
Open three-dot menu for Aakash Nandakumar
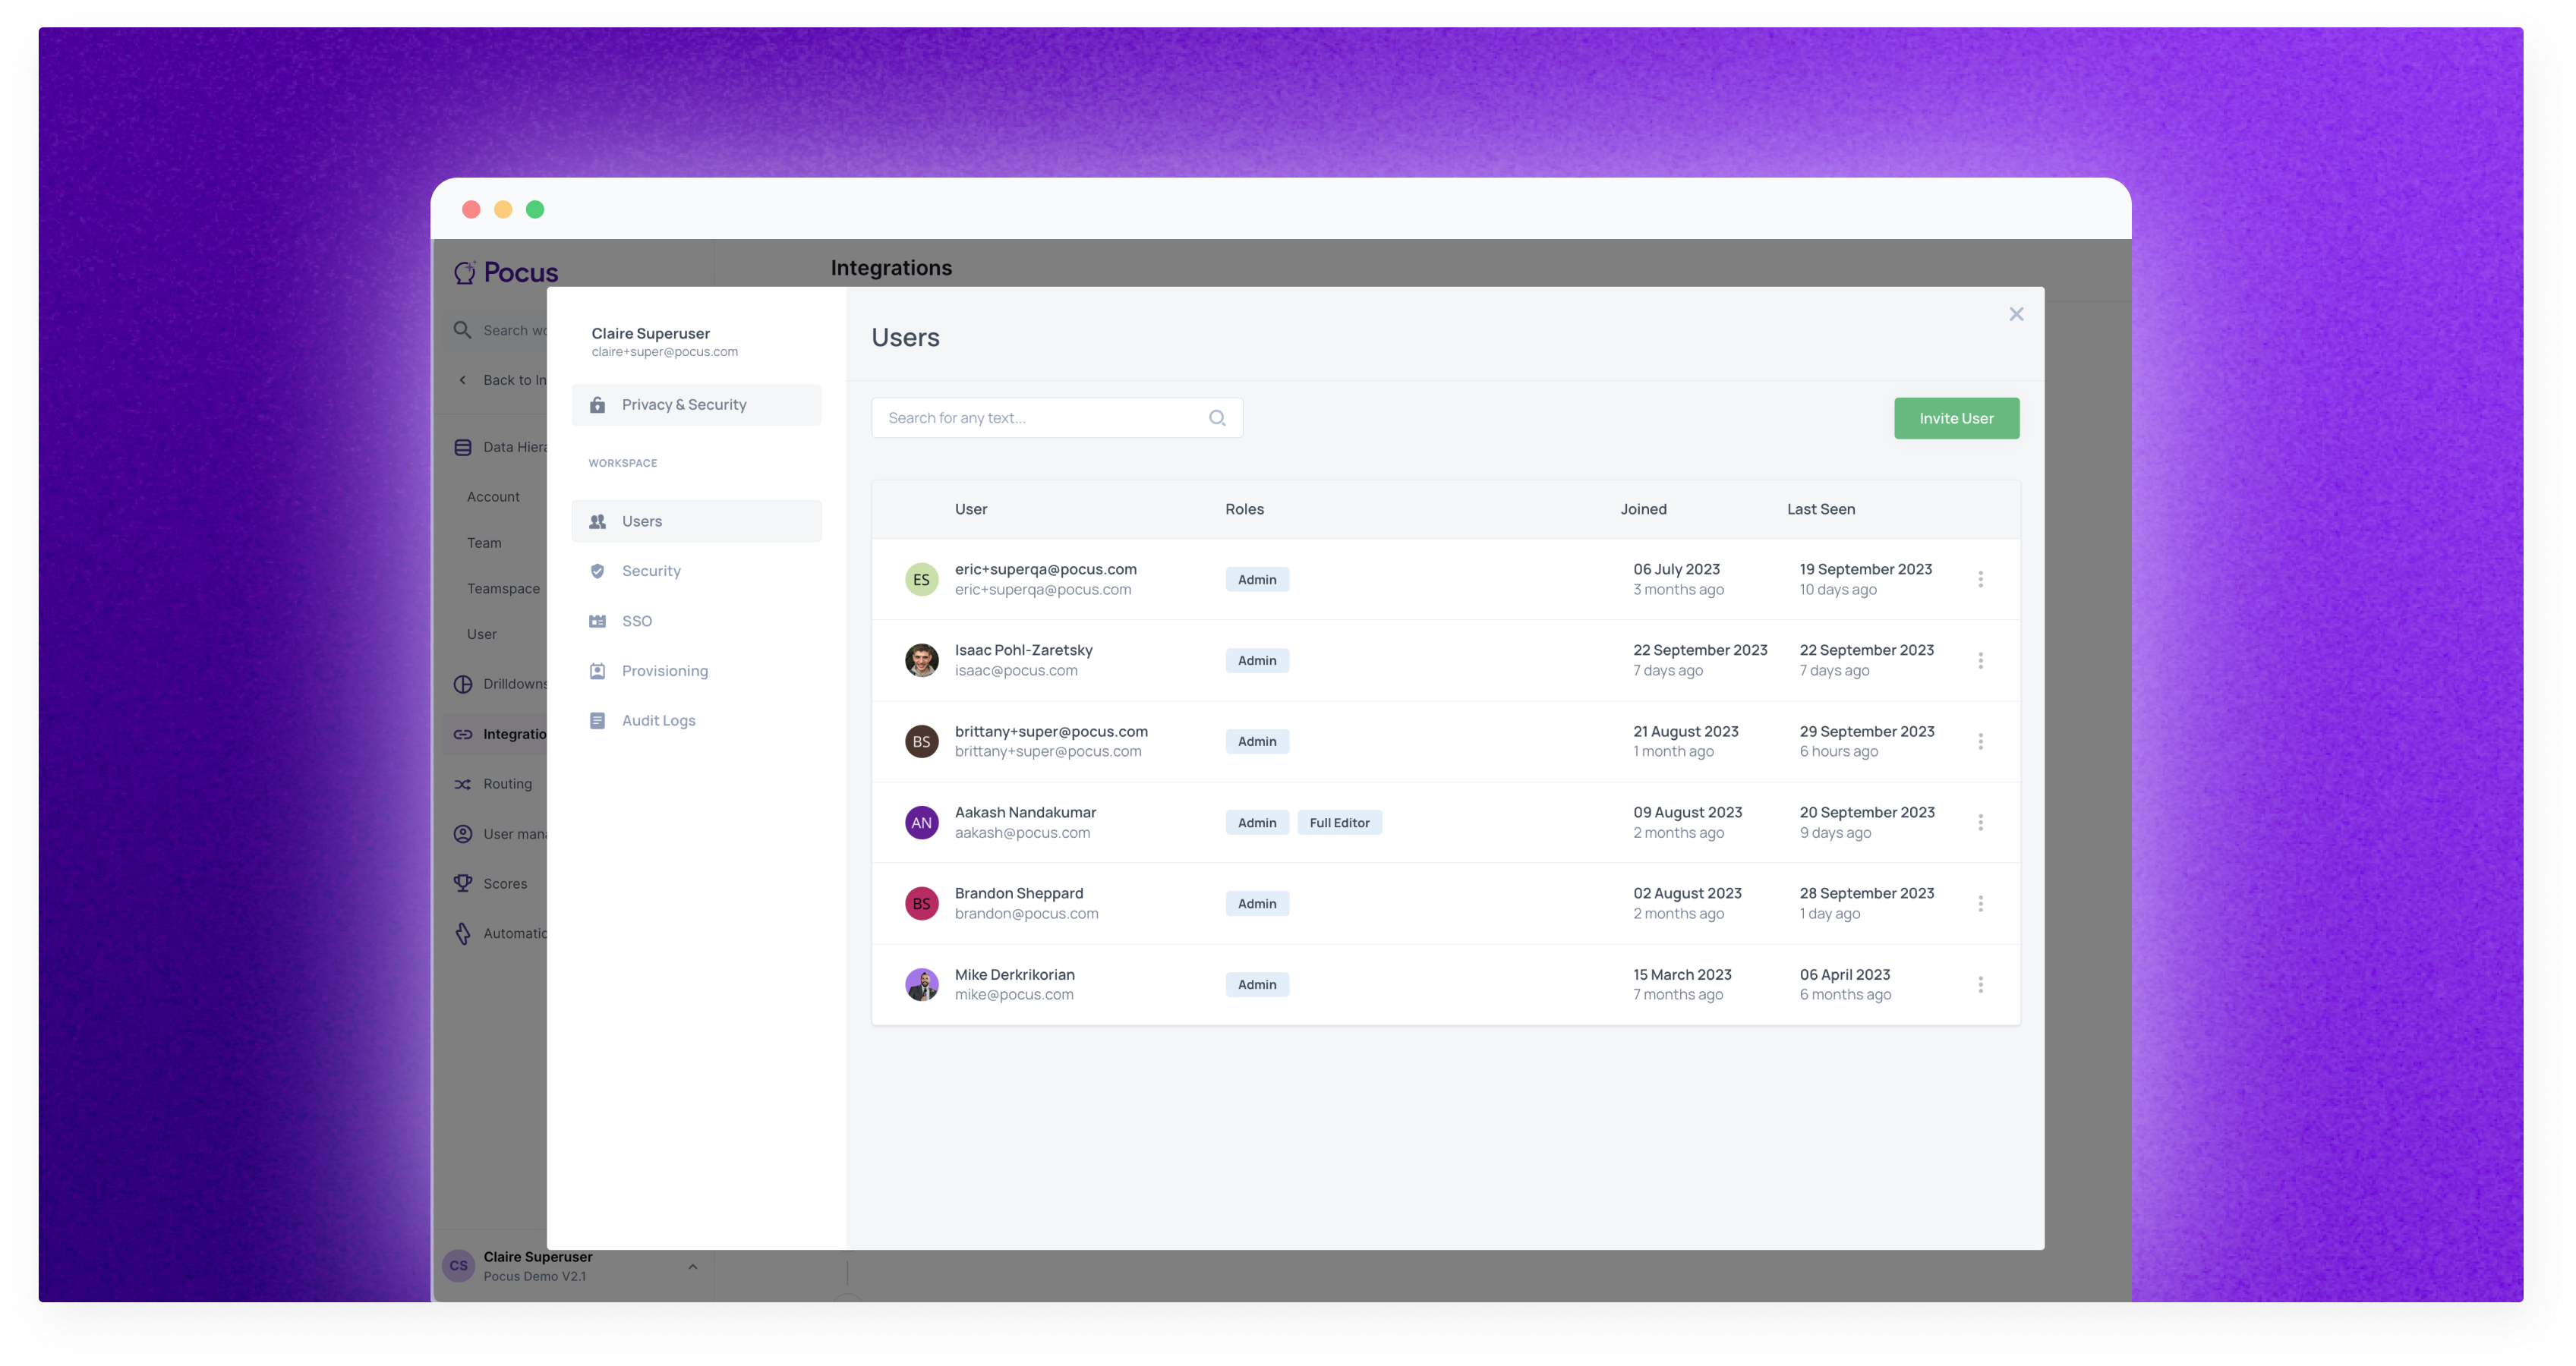[x=1980, y=823]
